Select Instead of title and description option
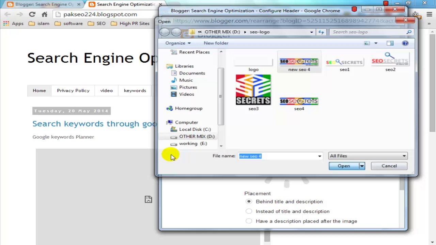Image resolution: width=436 pixels, height=245 pixels. (x=249, y=211)
